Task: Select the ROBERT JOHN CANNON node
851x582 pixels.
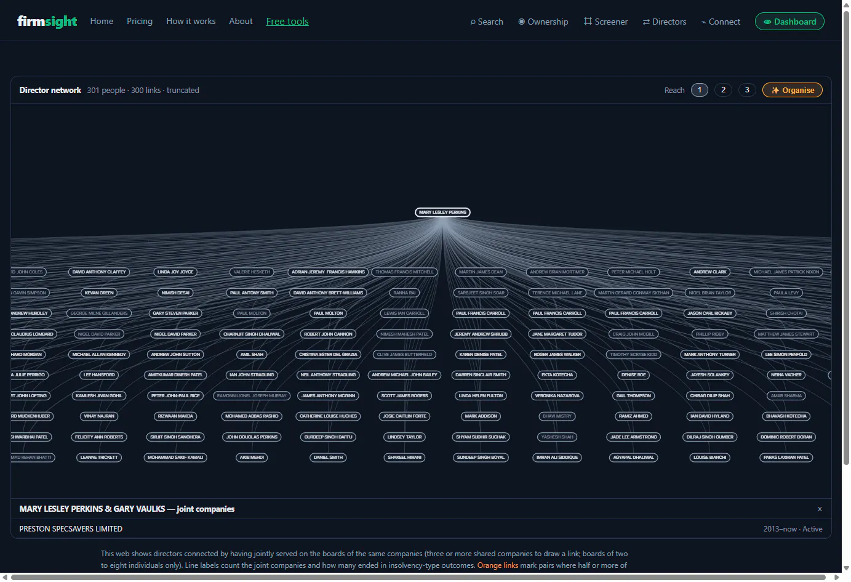Action: tap(328, 334)
